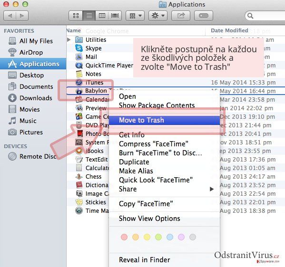
Task: Apply the gray tag color
Action: click(193, 237)
